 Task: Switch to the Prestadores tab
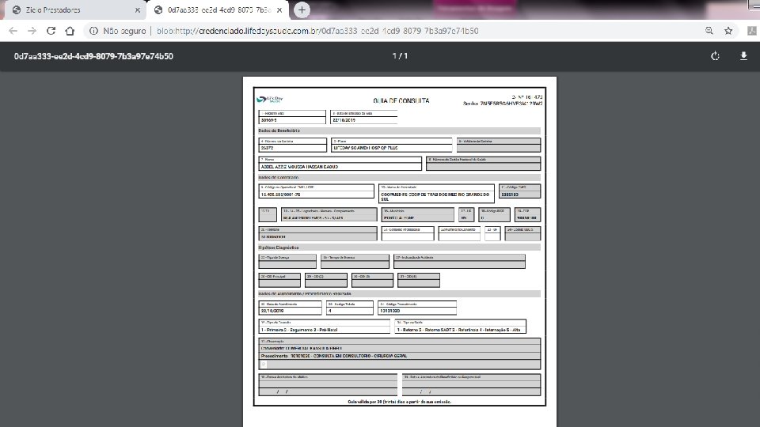(x=75, y=9)
